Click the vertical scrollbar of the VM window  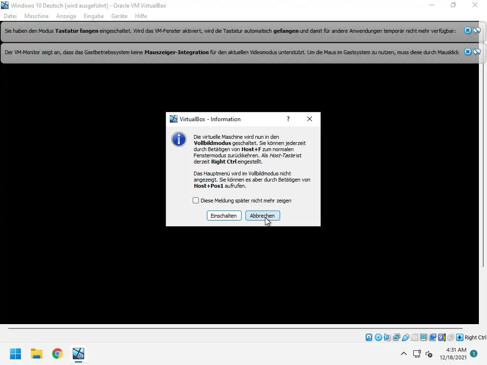point(483,149)
